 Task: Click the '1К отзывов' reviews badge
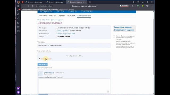pos(124,6)
